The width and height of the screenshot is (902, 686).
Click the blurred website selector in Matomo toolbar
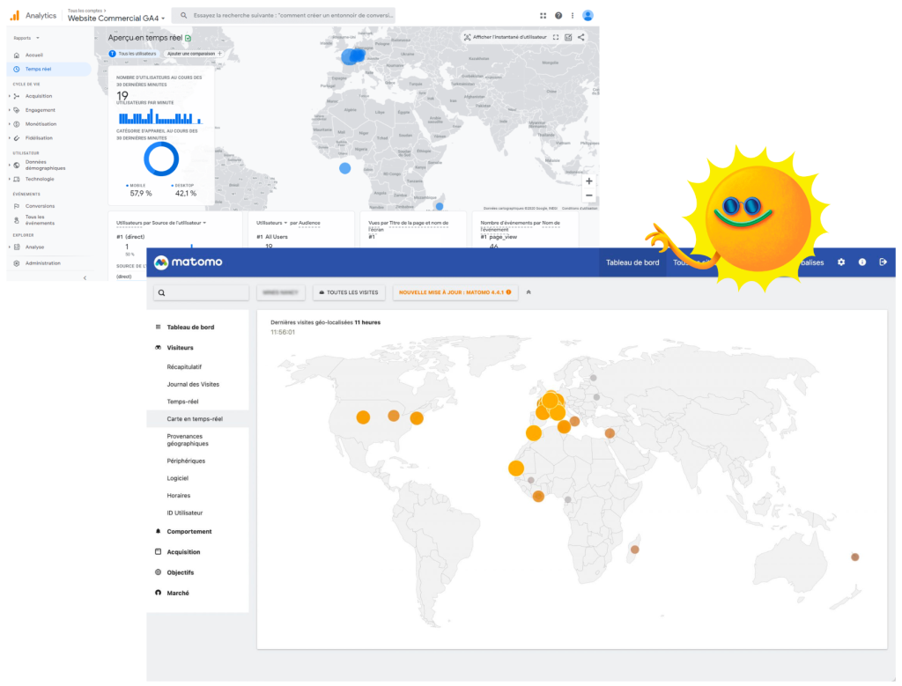281,292
